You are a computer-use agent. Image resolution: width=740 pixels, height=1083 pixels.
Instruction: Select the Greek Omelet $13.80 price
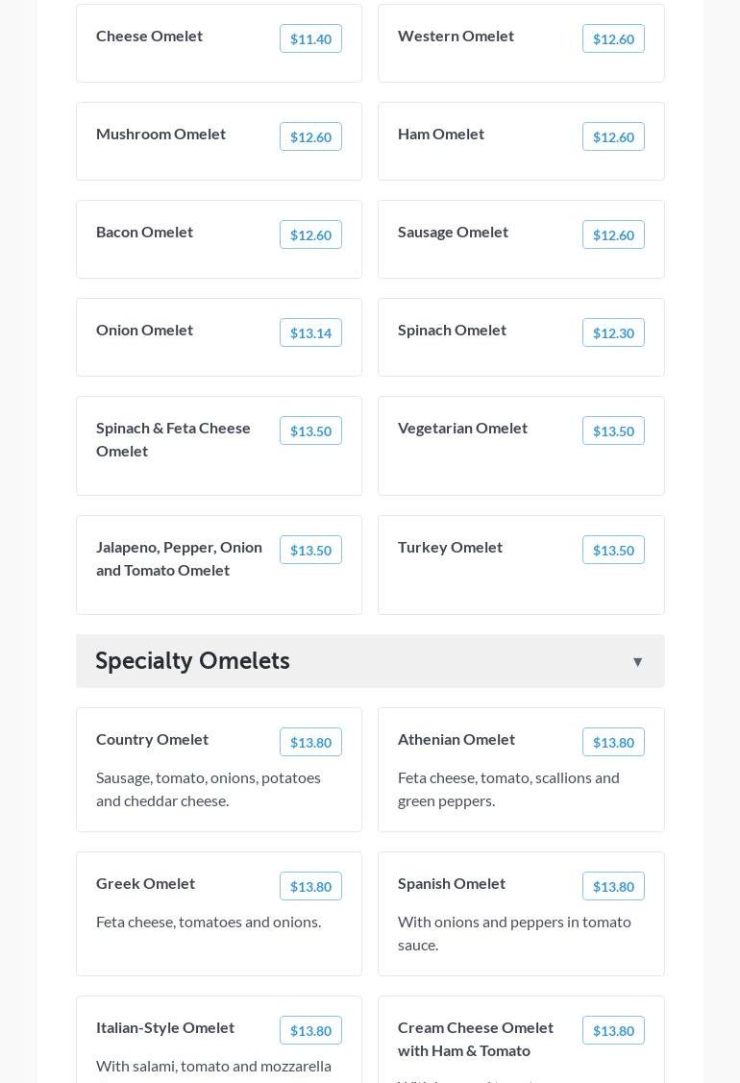pyautogui.click(x=310, y=887)
